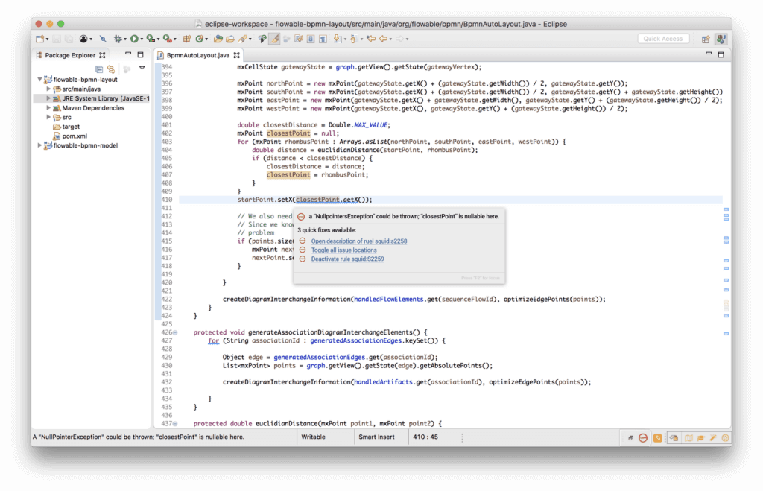Image resolution: width=763 pixels, height=491 pixels.
Task: Click the Back navigation arrow in toolbar
Action: click(384, 39)
